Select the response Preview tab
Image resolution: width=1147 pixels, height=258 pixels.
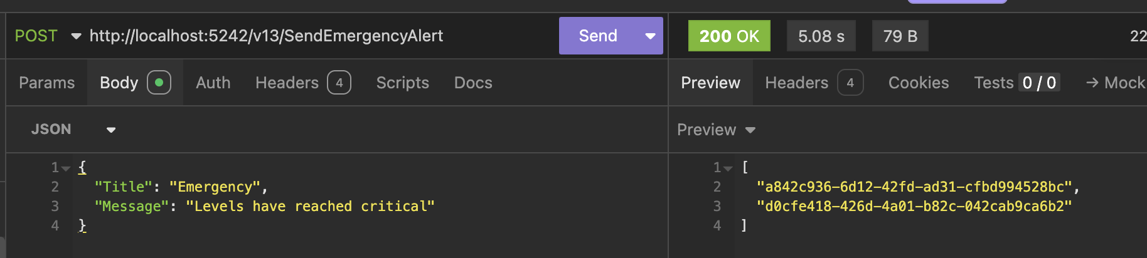tap(710, 83)
